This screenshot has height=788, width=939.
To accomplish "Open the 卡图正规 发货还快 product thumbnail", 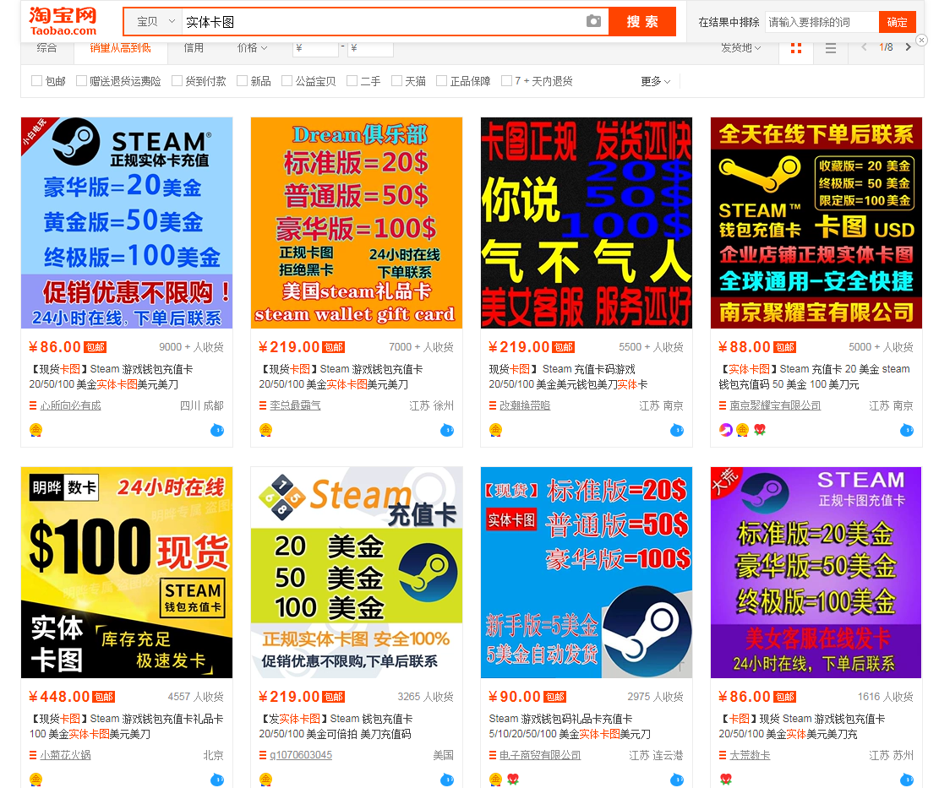I will coord(587,223).
